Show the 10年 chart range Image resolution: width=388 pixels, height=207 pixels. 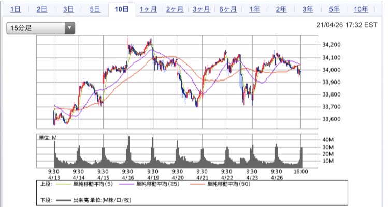(361, 10)
